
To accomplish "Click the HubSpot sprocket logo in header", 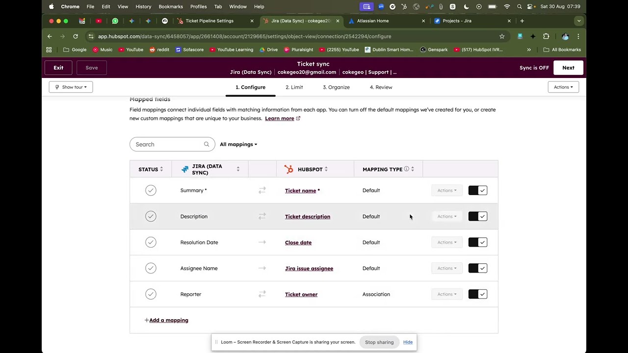I will 288,169.
